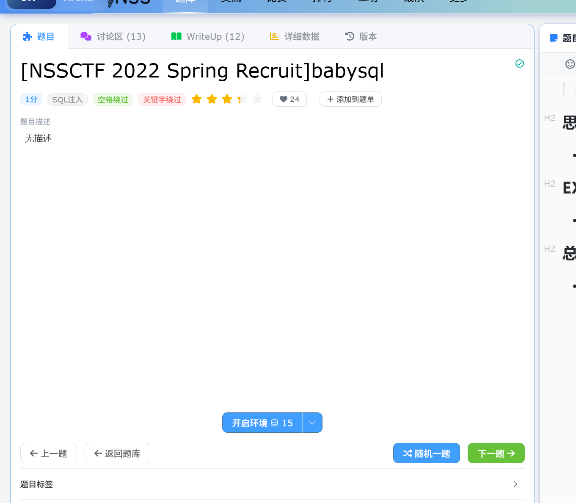Image resolution: width=576 pixels, height=503 pixels.
Task: Select the 空格绕过 tag
Action: pos(113,99)
